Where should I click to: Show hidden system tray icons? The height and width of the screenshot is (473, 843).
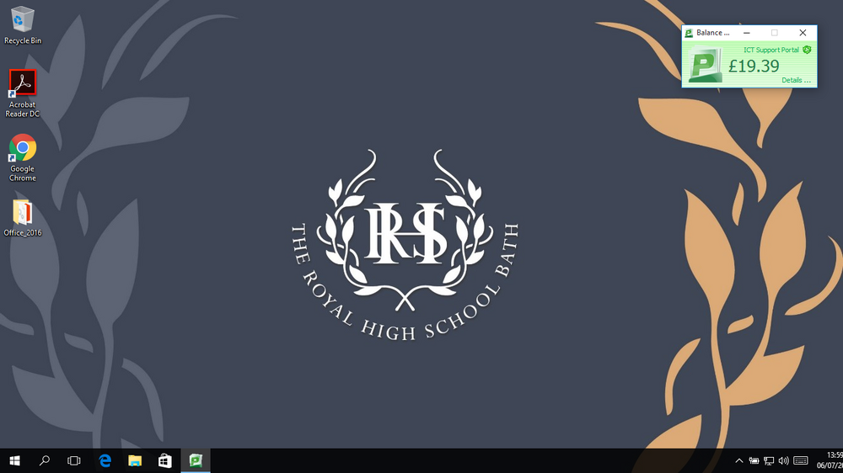pyautogui.click(x=739, y=460)
